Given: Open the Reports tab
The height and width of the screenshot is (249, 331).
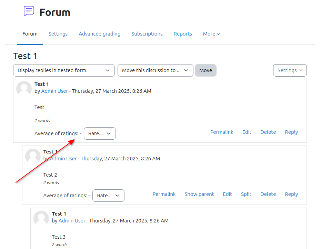Looking at the screenshot, I should pyautogui.click(x=183, y=34).
